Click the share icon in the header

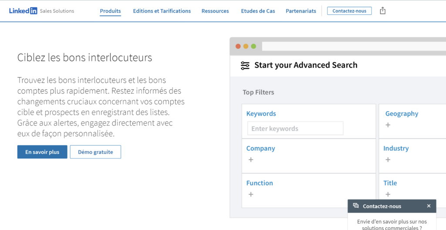pyautogui.click(x=383, y=11)
